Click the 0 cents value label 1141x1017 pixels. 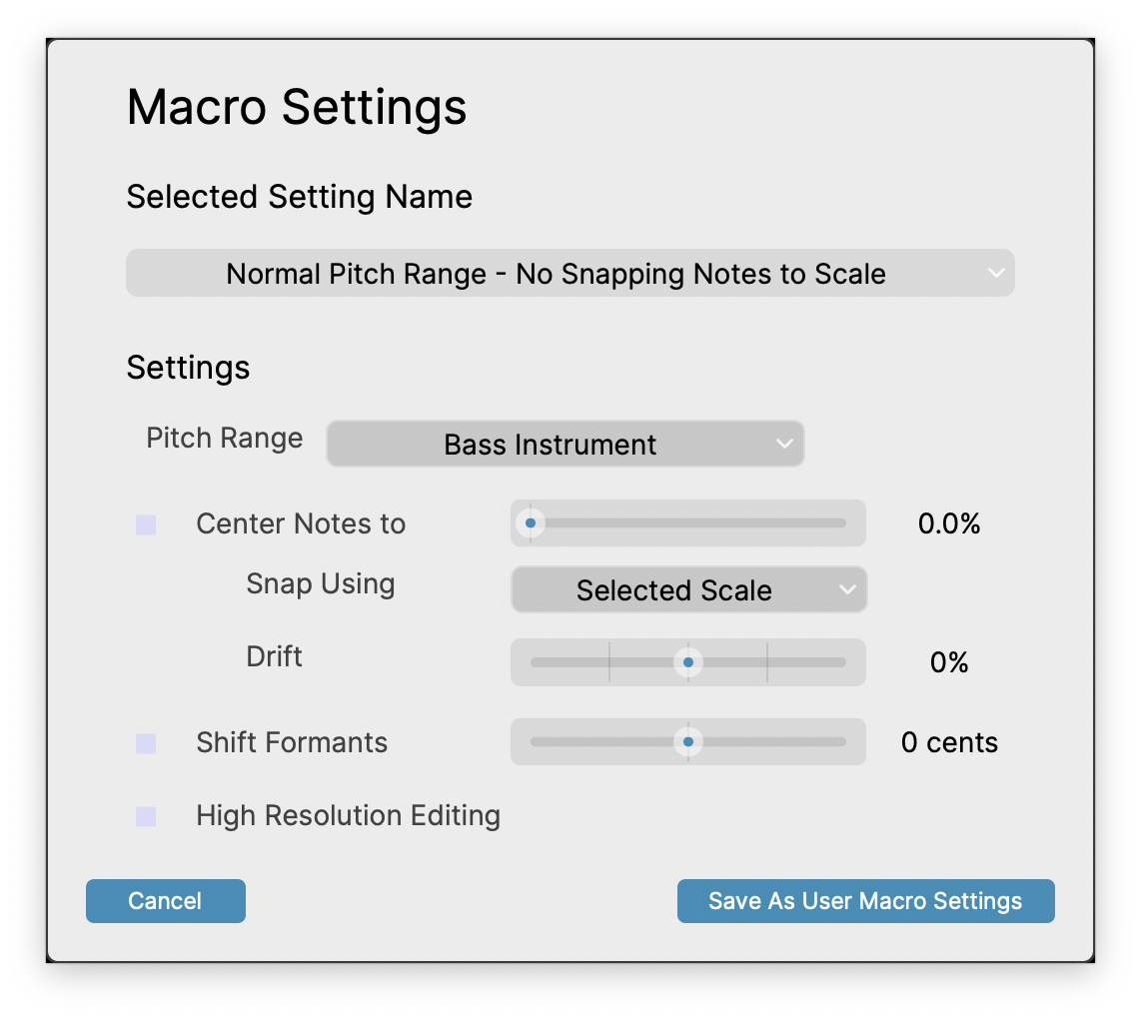[x=947, y=742]
